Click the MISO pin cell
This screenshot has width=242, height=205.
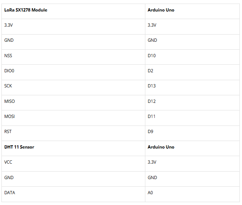pyautogui.click(x=10, y=101)
